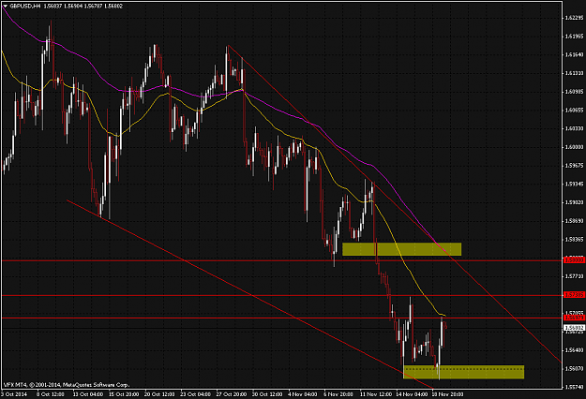Click the 1.60985 price axis label
The image size is (586, 399).
tap(575, 92)
